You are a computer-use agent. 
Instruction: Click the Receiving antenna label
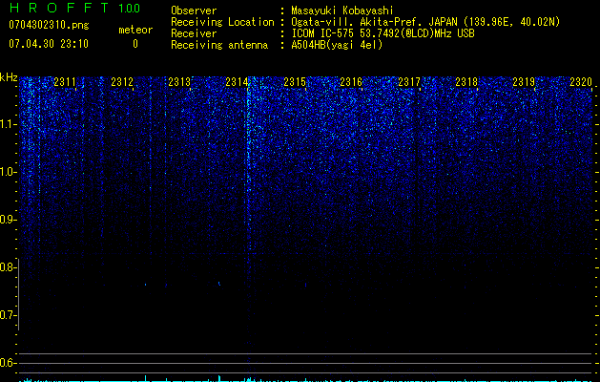click(x=219, y=45)
